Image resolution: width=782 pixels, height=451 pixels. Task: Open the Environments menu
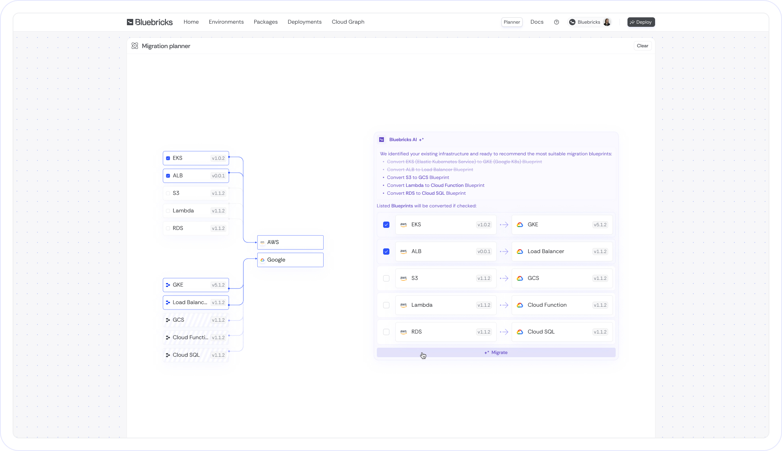pyautogui.click(x=226, y=22)
